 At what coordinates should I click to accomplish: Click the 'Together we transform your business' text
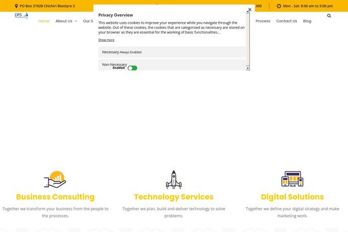[55, 212]
